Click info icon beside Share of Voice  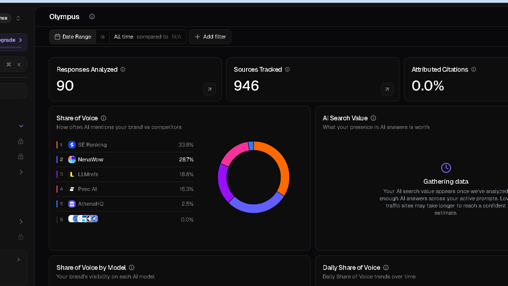click(104, 118)
